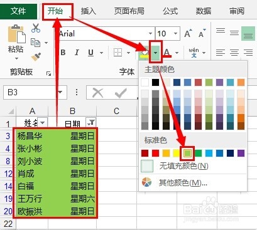Click the Fill Color bucket icon
This screenshot has width=257, height=230.
[145, 53]
